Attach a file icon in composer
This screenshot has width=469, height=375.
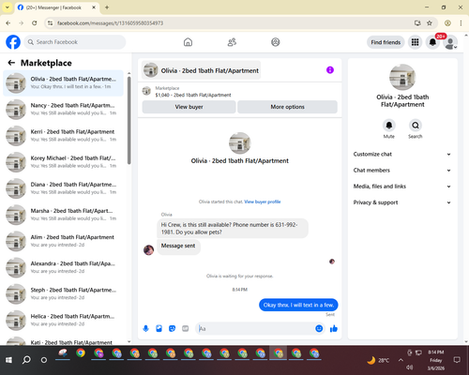(159, 328)
